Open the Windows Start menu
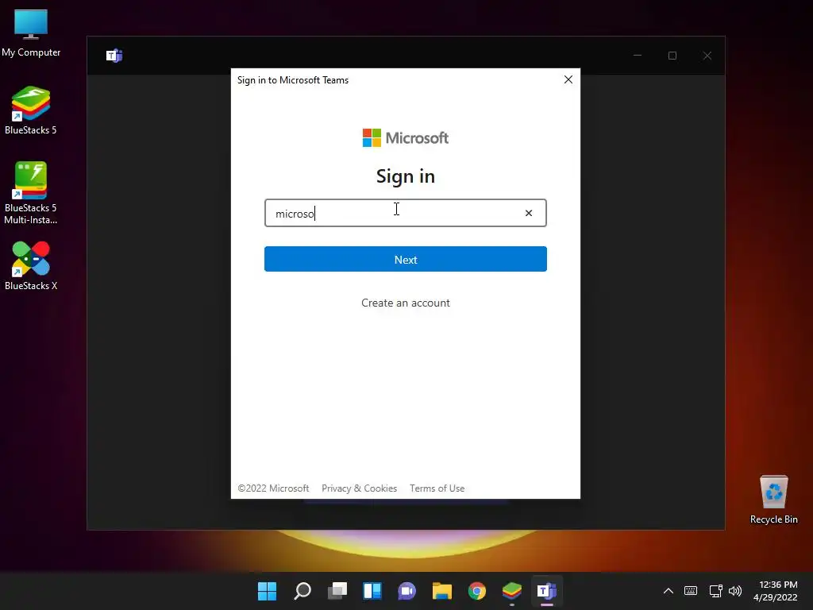 point(267,591)
